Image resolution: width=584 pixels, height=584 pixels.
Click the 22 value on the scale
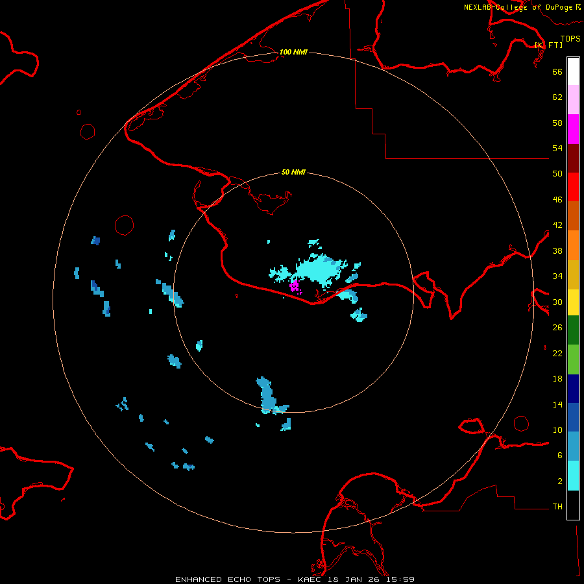557,353
